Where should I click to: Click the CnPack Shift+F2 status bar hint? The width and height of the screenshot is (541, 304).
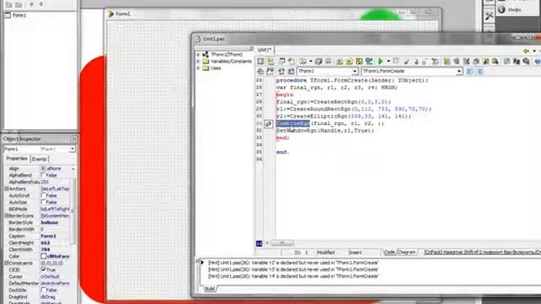pos(483,252)
